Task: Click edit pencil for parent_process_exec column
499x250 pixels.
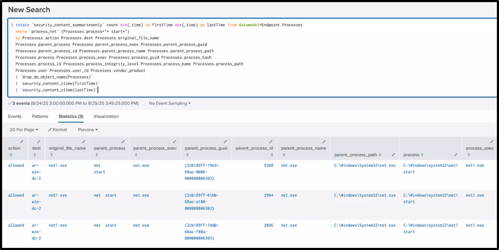Action: click(177, 141)
